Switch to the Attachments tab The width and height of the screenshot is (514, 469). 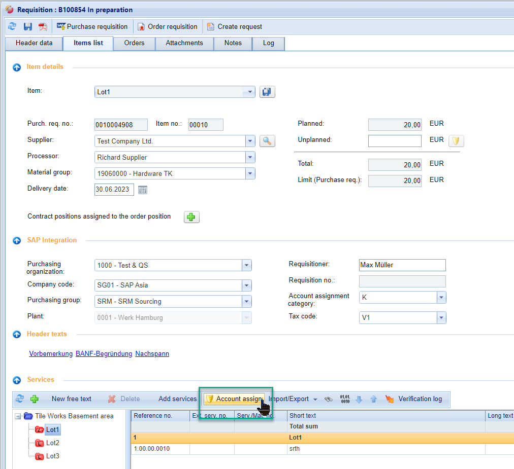coord(184,43)
